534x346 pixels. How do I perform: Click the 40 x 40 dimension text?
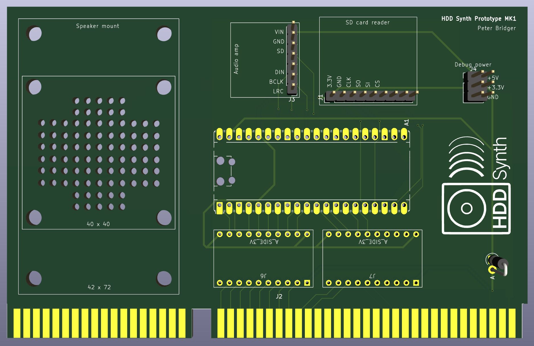click(x=98, y=224)
